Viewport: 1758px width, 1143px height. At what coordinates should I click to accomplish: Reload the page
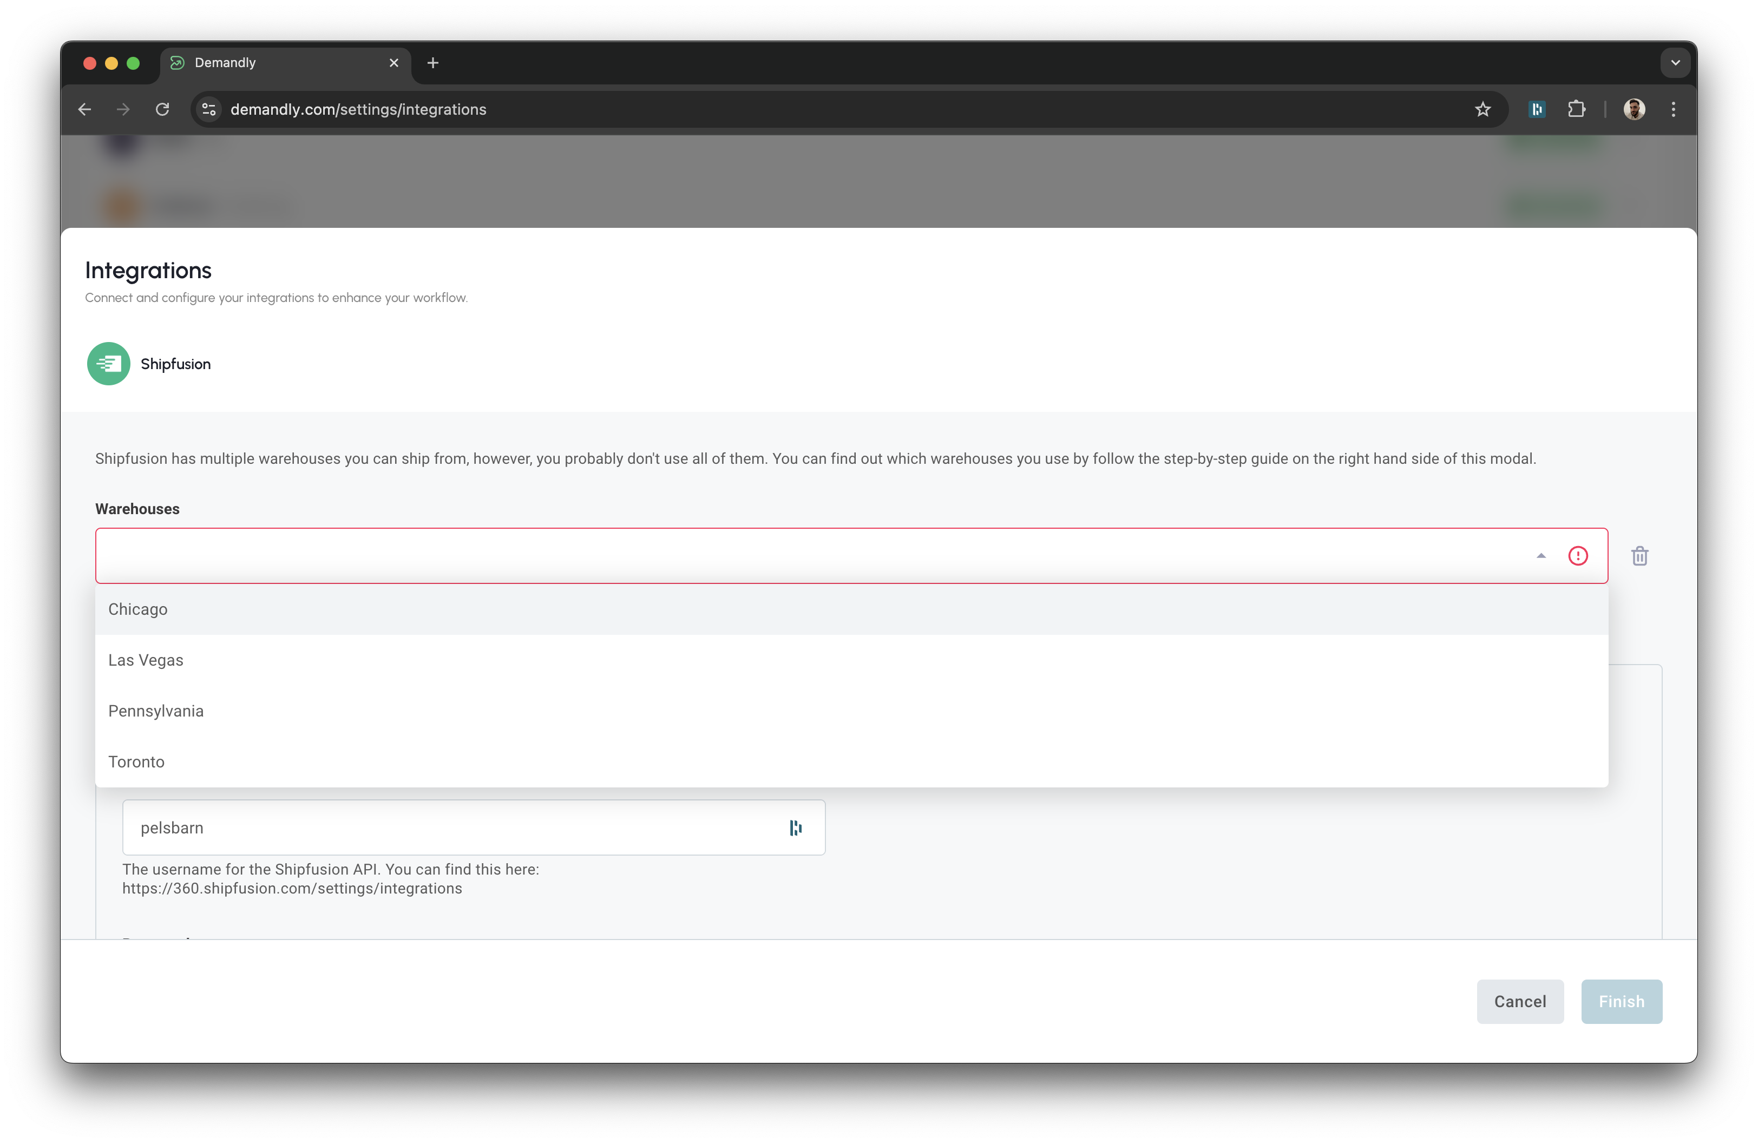point(162,109)
